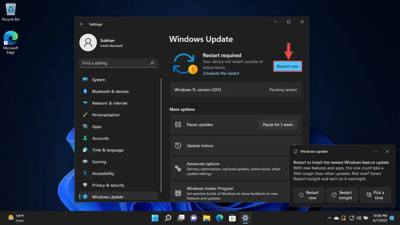
Task: Click the Advanced options gears icon
Action: click(x=178, y=168)
